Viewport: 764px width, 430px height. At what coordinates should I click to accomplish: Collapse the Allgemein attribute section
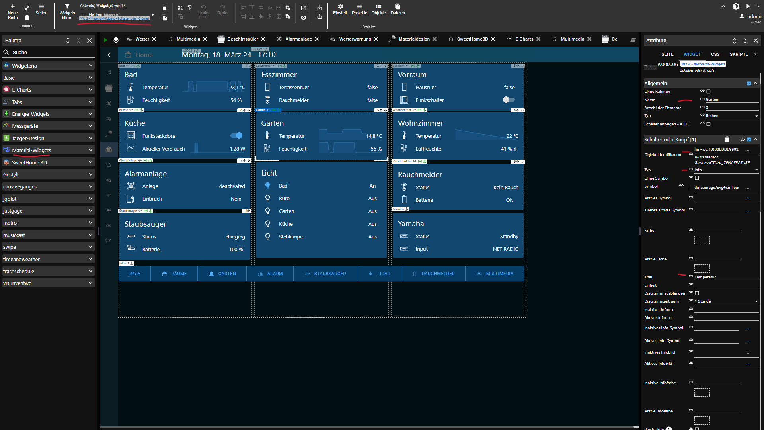(755, 83)
